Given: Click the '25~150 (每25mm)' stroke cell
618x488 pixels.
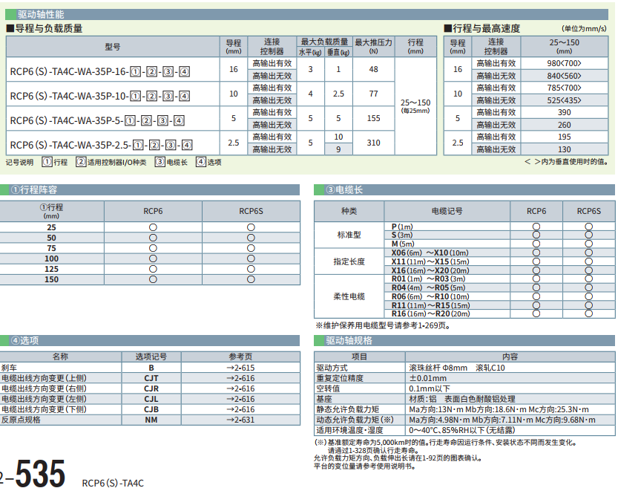Looking at the screenshot, I should 415,105.
